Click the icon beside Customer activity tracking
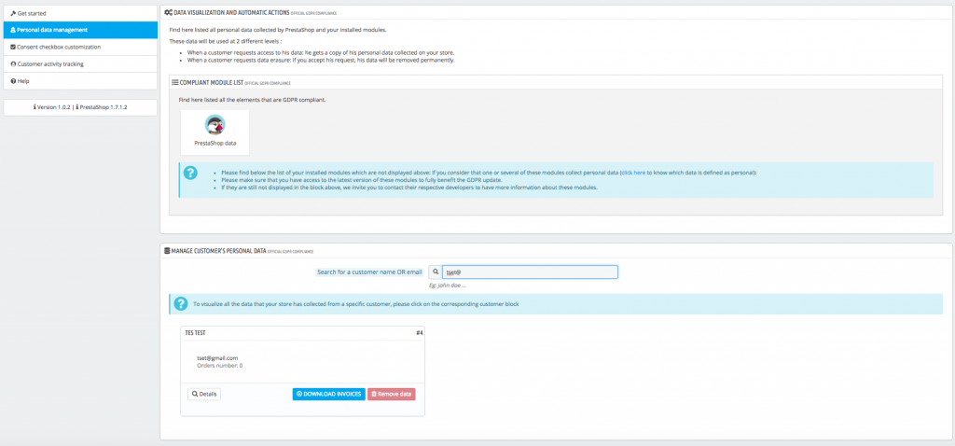 13,64
